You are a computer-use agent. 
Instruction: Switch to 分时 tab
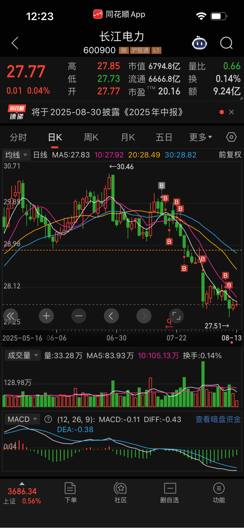click(18, 137)
